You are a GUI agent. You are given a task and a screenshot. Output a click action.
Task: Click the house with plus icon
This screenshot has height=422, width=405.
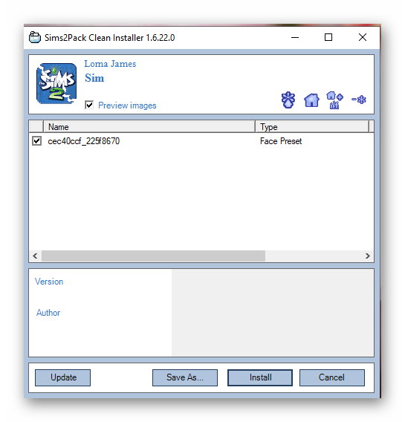click(x=334, y=100)
